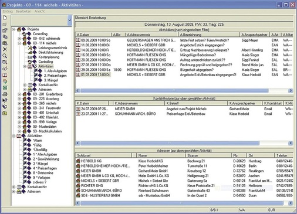This screenshot has height=214, width=297.
Task: Click right arrow of Adressen list scrollbar
Action: click(x=291, y=203)
